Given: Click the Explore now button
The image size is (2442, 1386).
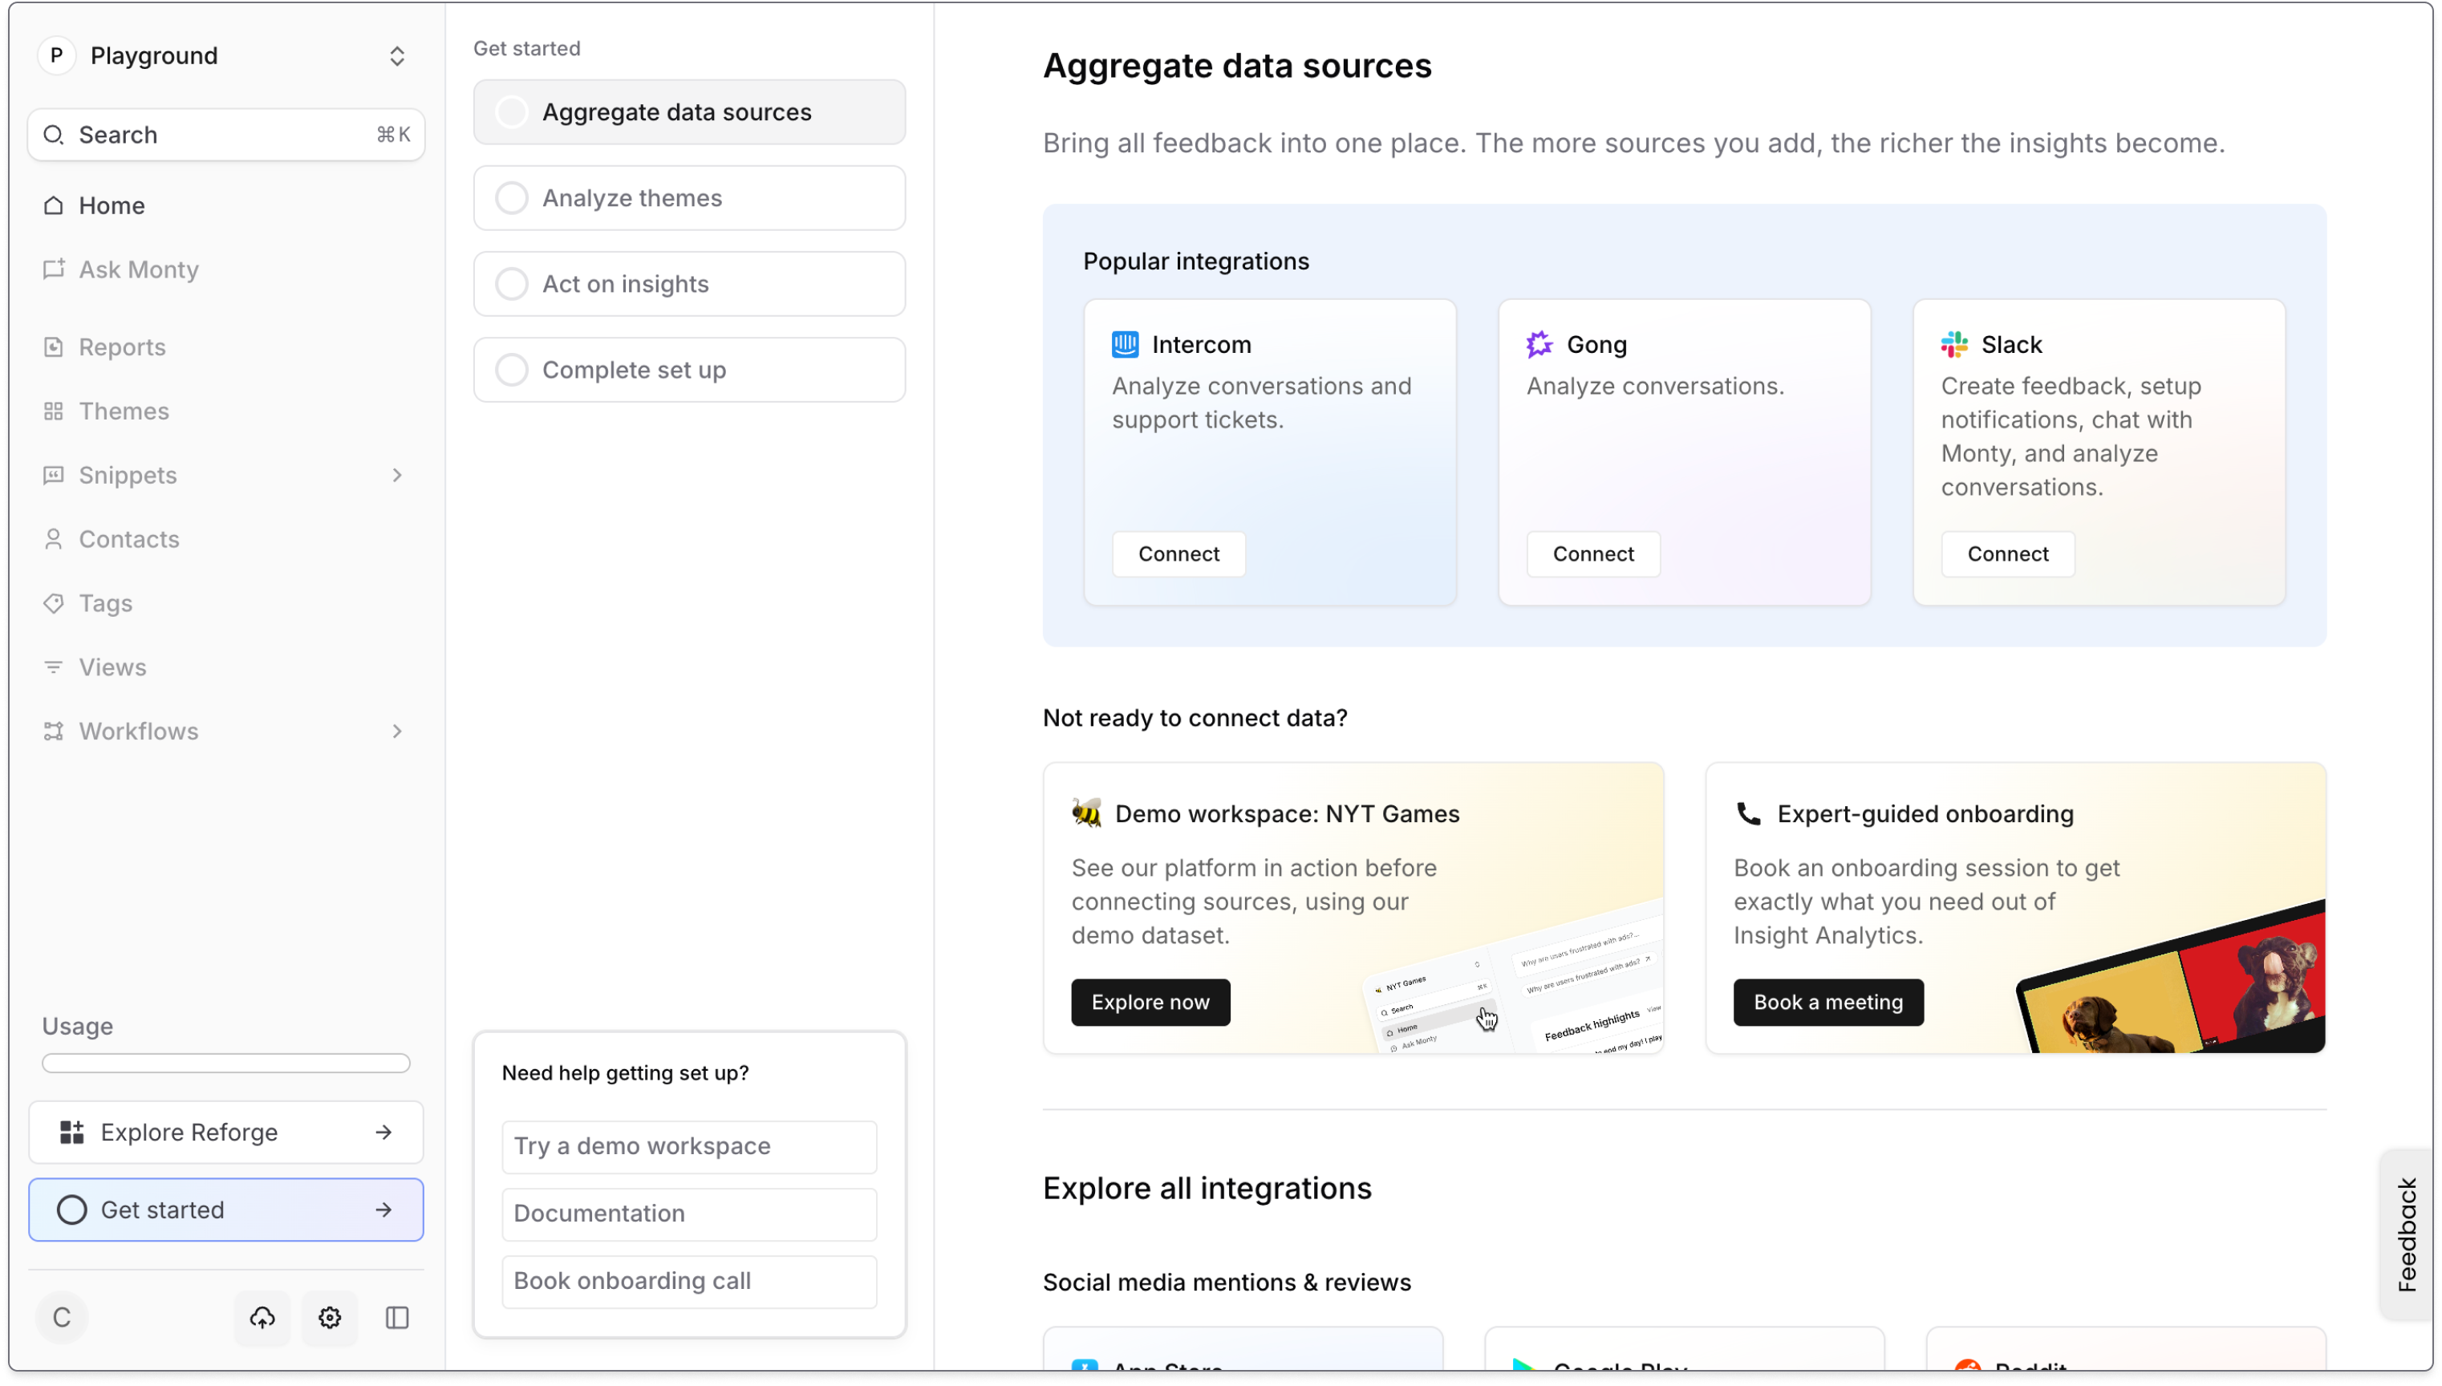Looking at the screenshot, I should click(x=1150, y=1003).
